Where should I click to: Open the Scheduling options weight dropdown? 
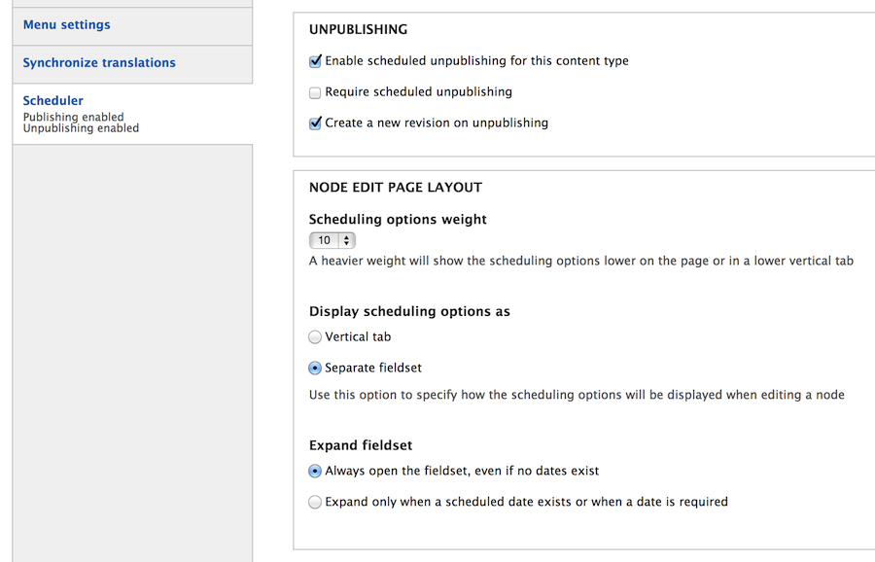tap(332, 240)
